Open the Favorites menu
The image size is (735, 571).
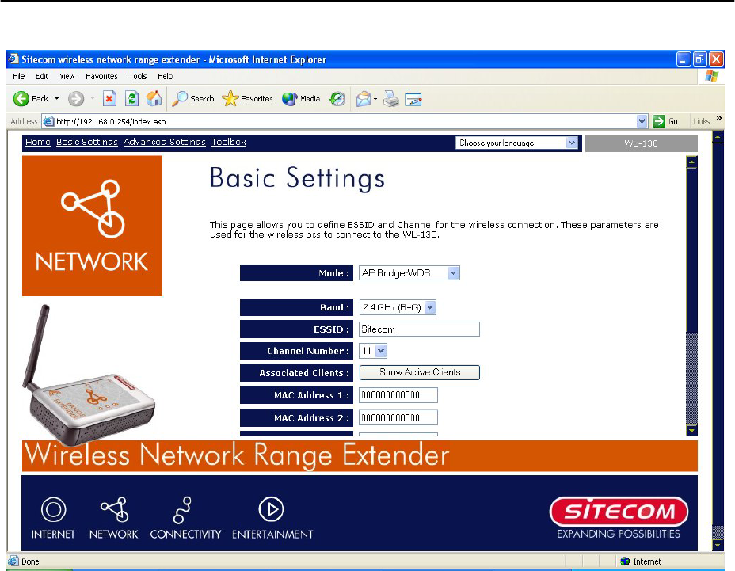coord(101,76)
